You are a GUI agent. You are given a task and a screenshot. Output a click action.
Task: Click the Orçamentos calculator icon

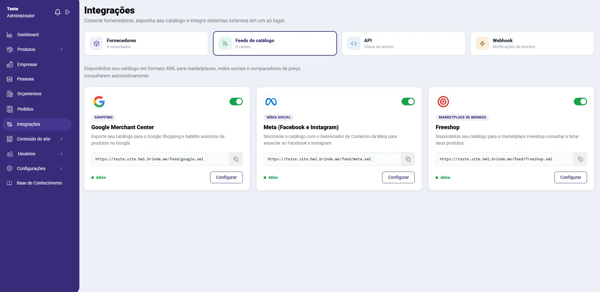tap(10, 94)
